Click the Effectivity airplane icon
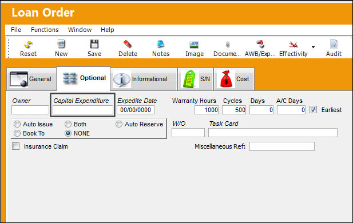353x223 pixels. point(293,45)
